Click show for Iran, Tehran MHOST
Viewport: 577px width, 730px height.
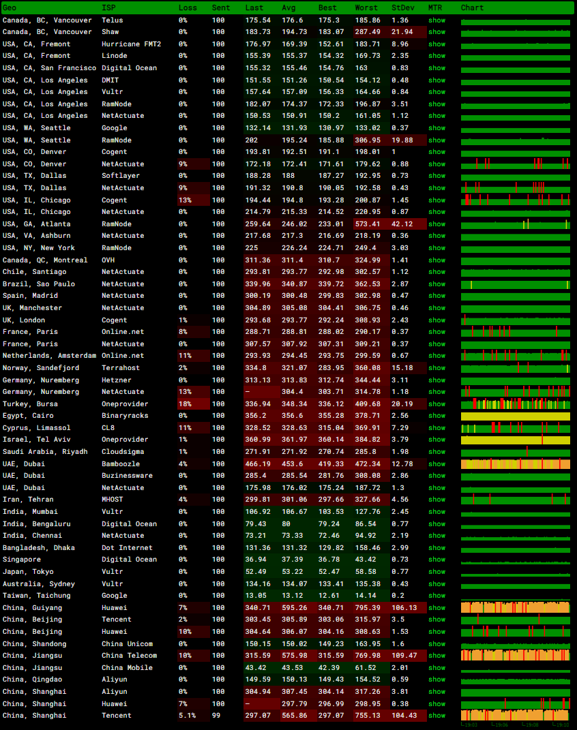coord(437,500)
